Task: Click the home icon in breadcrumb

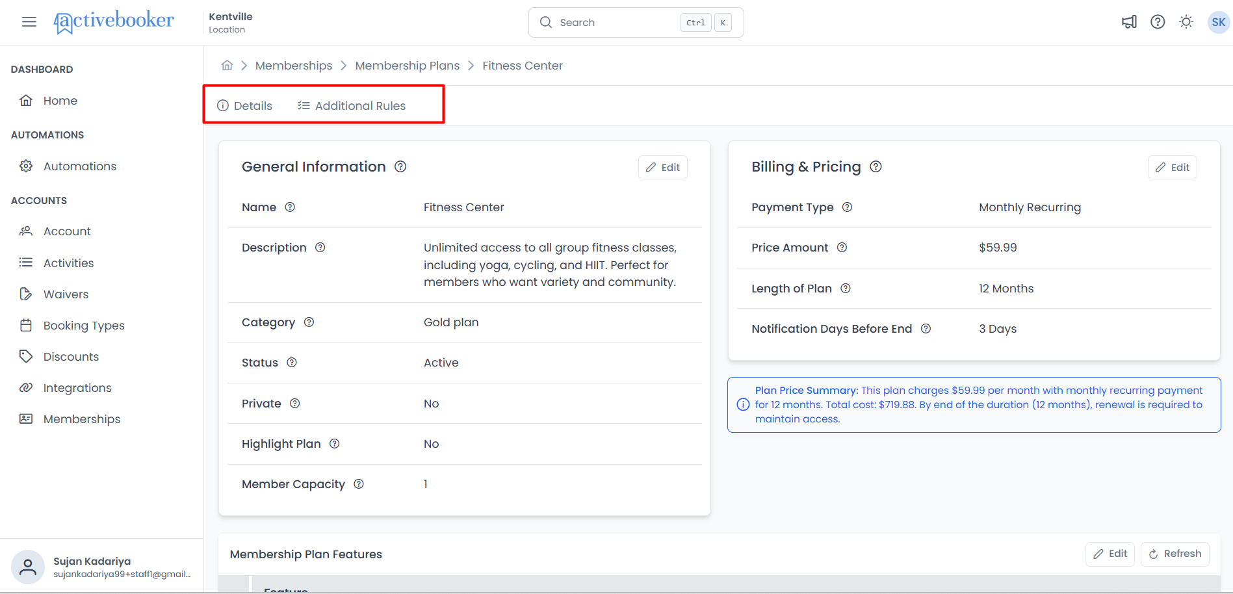Action: (x=227, y=65)
